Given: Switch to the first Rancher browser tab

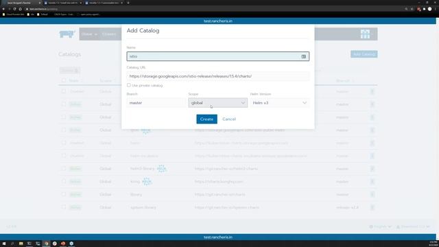Looking at the screenshot, I should (21, 3).
